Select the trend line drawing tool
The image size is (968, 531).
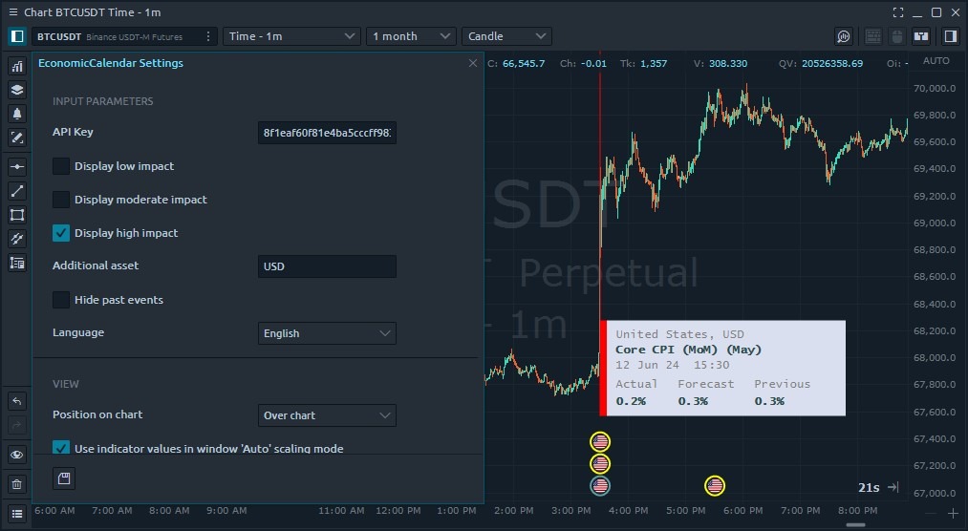[17, 191]
